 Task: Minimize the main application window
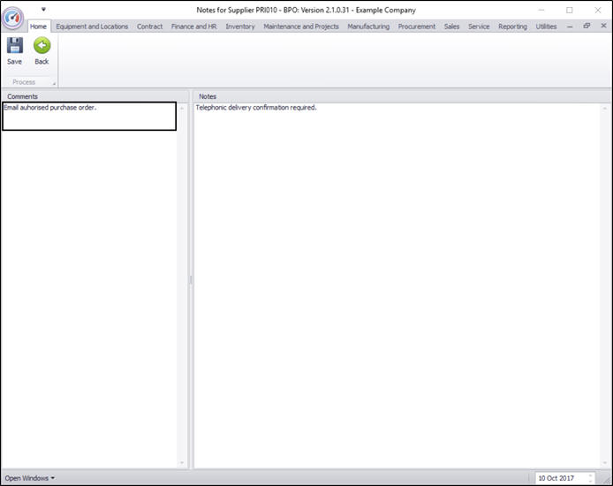point(541,11)
